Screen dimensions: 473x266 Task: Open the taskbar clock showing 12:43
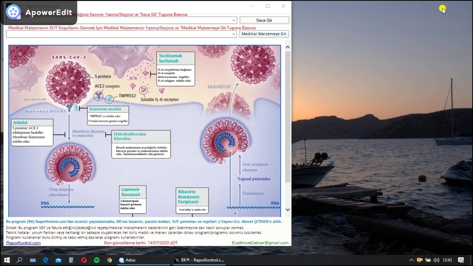(447, 260)
